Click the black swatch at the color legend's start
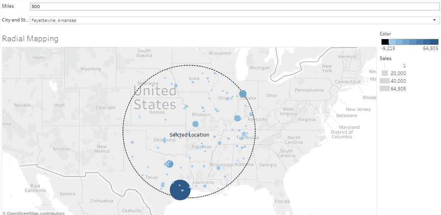The height and width of the screenshot is (215, 441). tap(385, 42)
